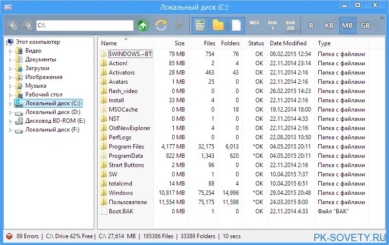This screenshot has height=245, width=389.
Task: Enable SHA 256 hash calculation
Action: click(x=290, y=25)
